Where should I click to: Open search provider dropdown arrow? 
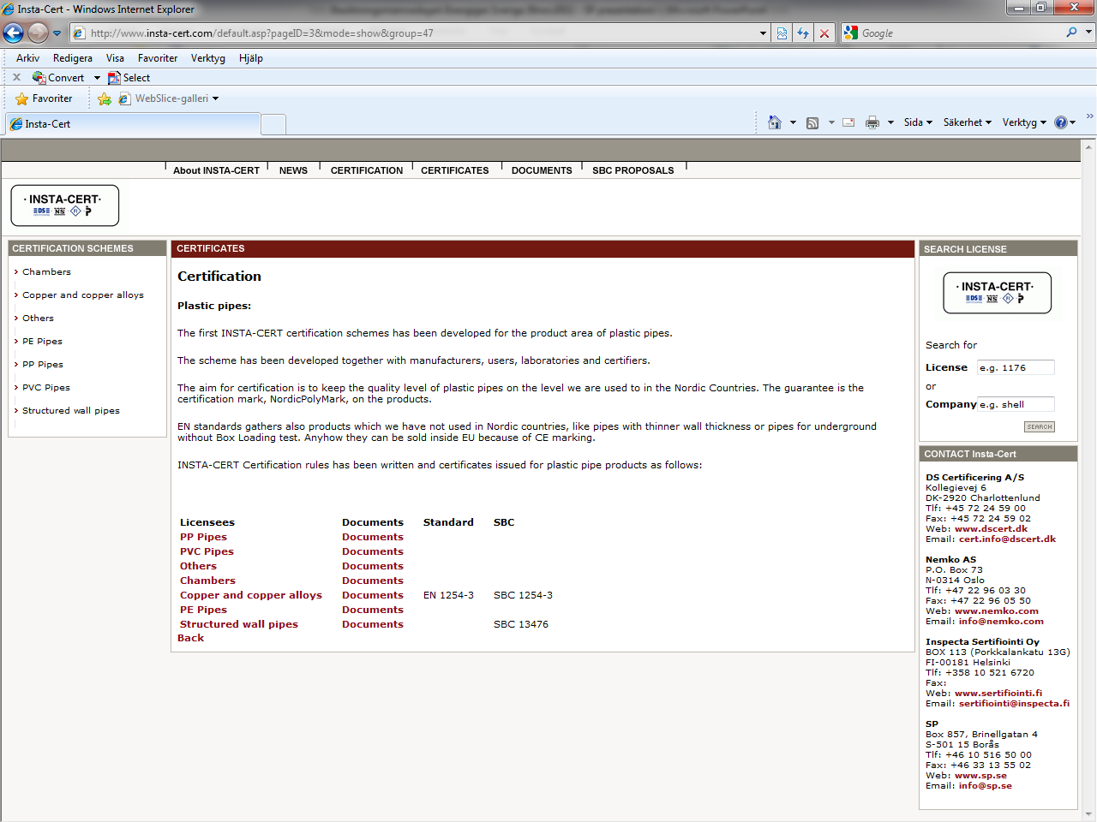(x=1089, y=33)
